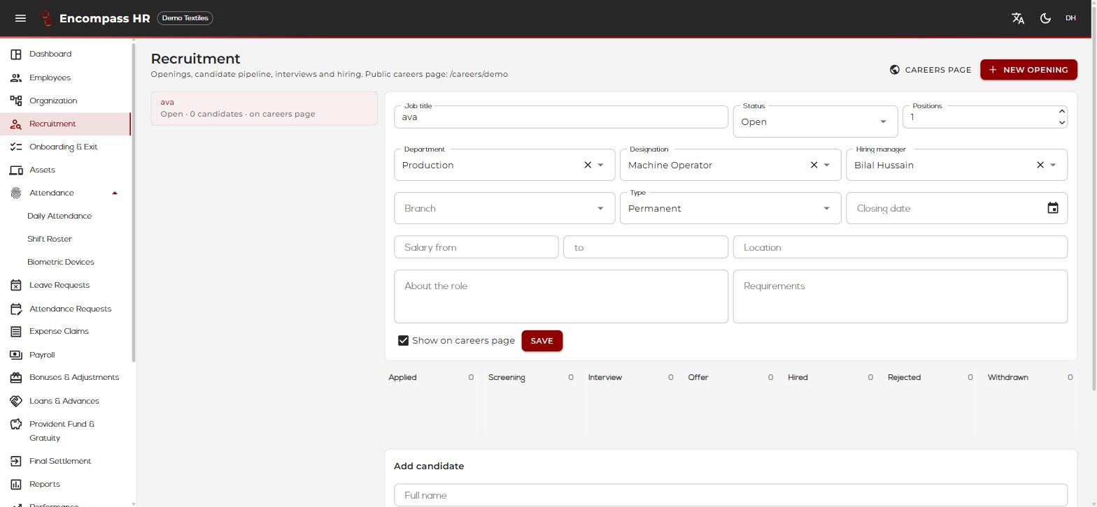Click the Employees people icon
1097x507 pixels.
[16, 78]
